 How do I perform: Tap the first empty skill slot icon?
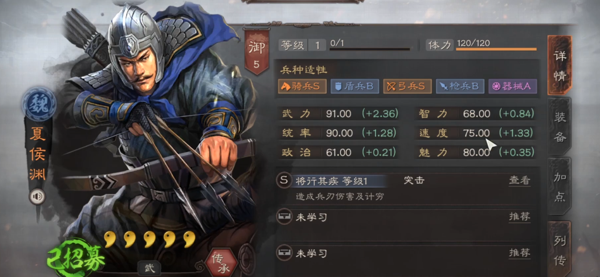(283, 217)
